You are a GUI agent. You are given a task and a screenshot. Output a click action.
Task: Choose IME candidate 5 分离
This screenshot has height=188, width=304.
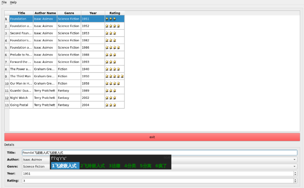(146, 166)
